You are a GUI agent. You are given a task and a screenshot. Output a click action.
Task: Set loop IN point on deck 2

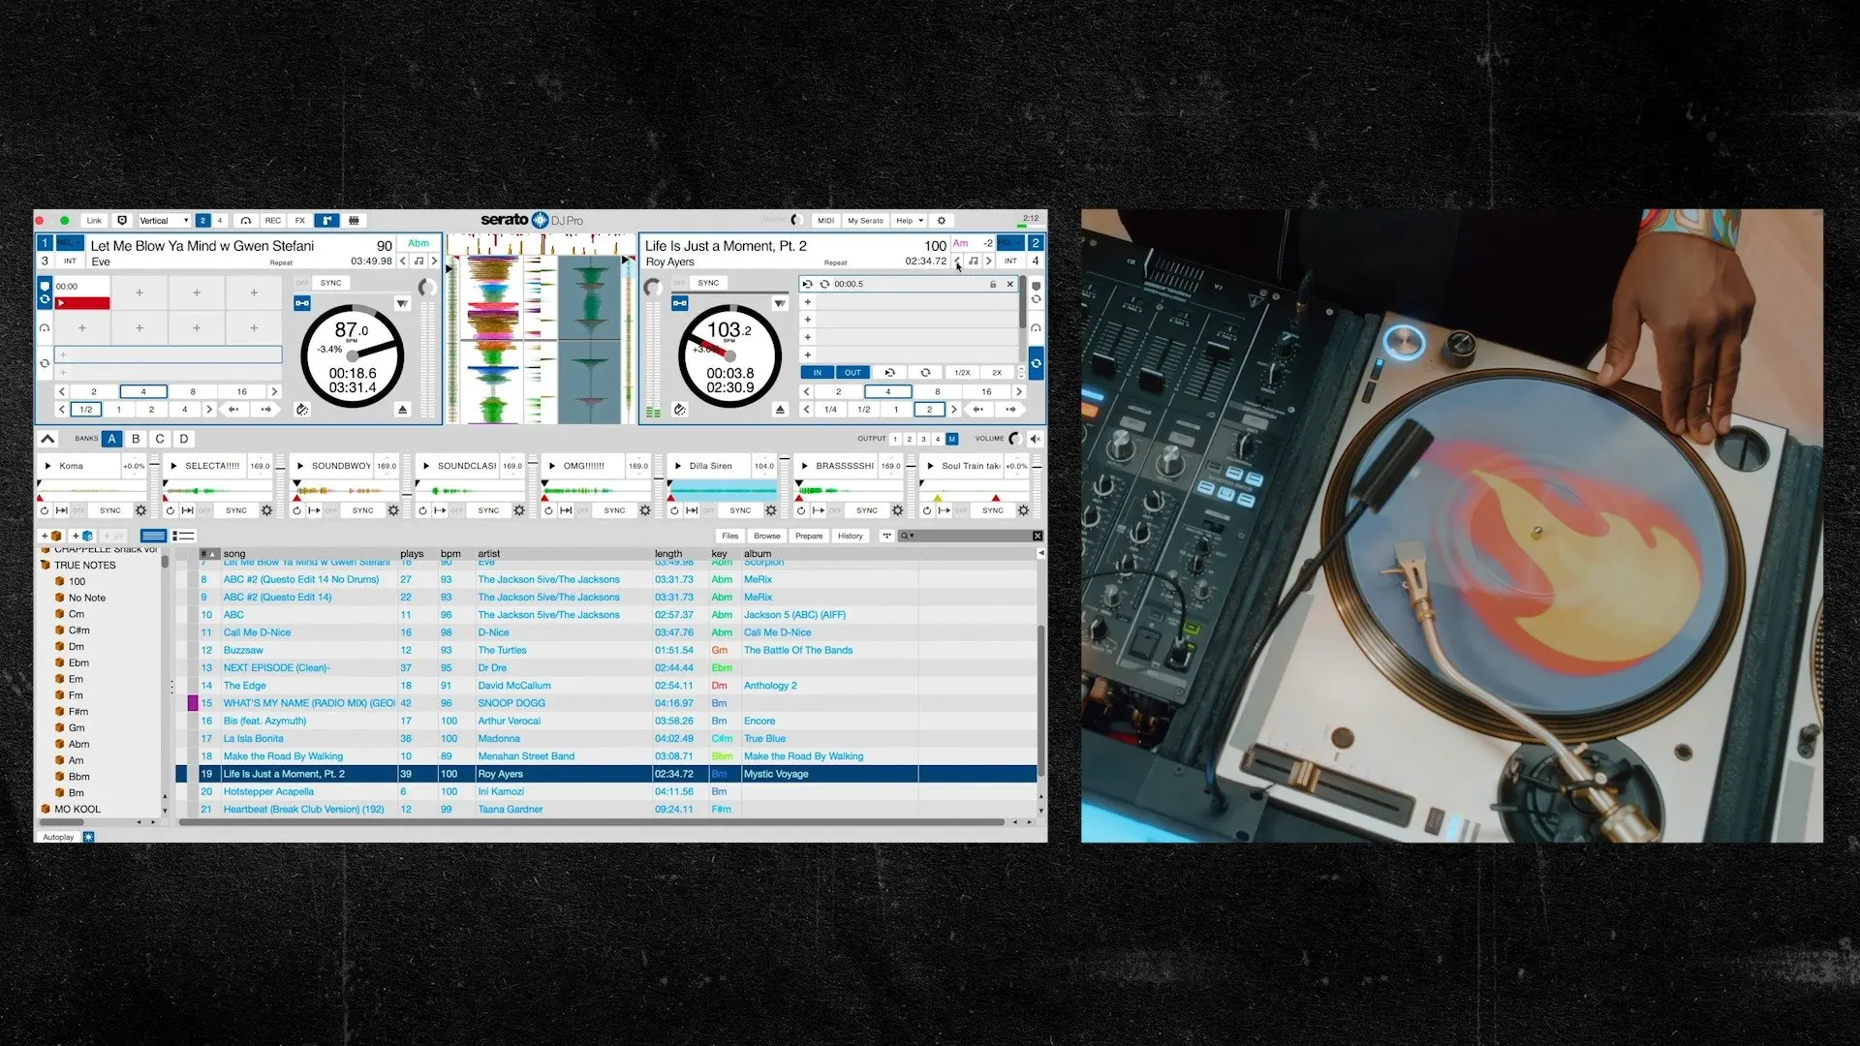(x=817, y=373)
